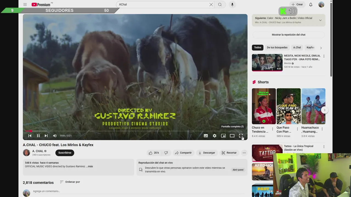Screen dimensions: 351x197
Task: Select the A.Chal filter chip
Action: coord(297,47)
